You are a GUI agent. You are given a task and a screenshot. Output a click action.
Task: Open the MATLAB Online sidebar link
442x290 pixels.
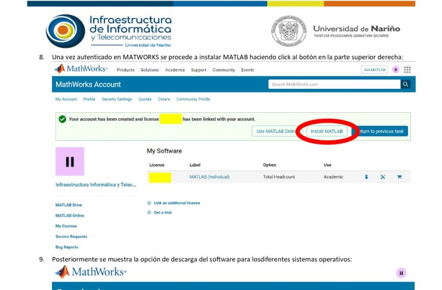[70, 215]
